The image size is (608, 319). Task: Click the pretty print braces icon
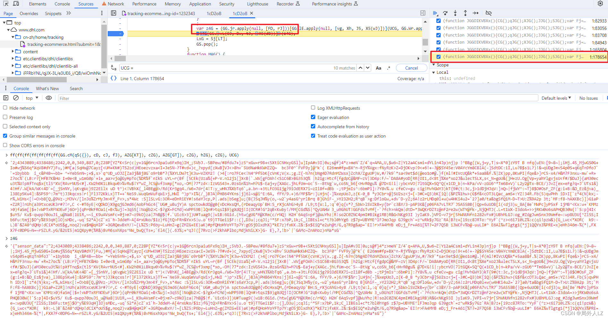pos(114,78)
